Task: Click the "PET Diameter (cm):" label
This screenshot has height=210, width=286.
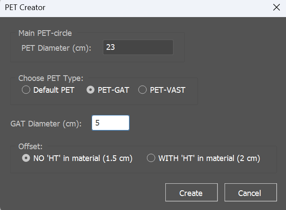Action: (56, 48)
